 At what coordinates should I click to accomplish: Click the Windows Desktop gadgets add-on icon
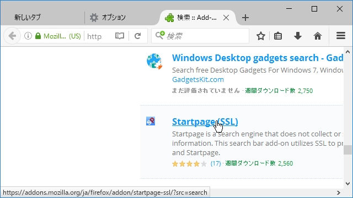tap(154, 61)
